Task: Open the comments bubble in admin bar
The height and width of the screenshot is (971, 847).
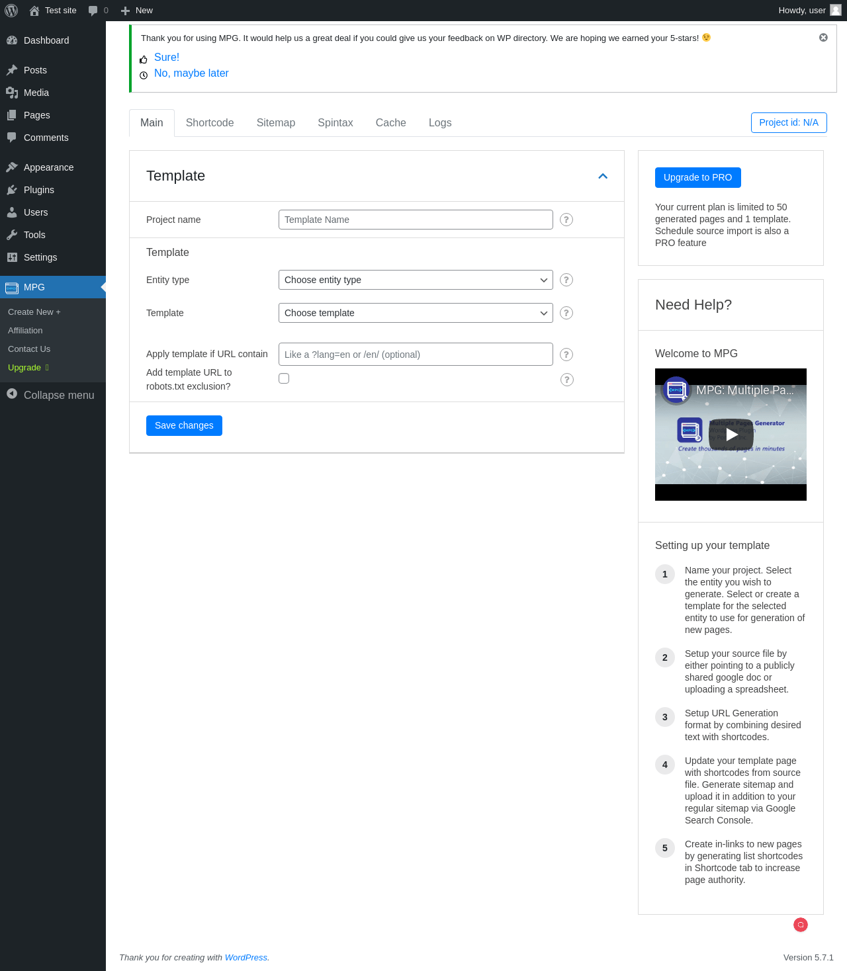Action: tap(93, 11)
